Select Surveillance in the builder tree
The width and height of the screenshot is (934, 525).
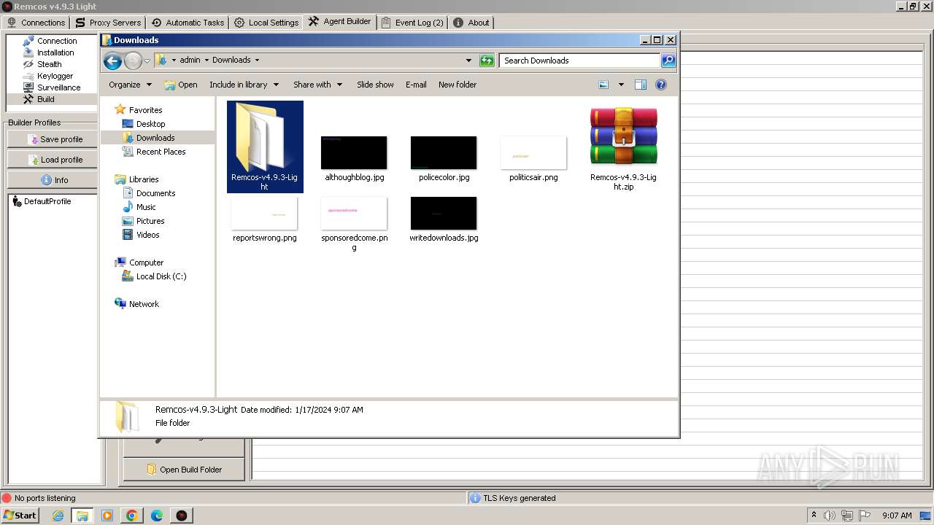58,87
